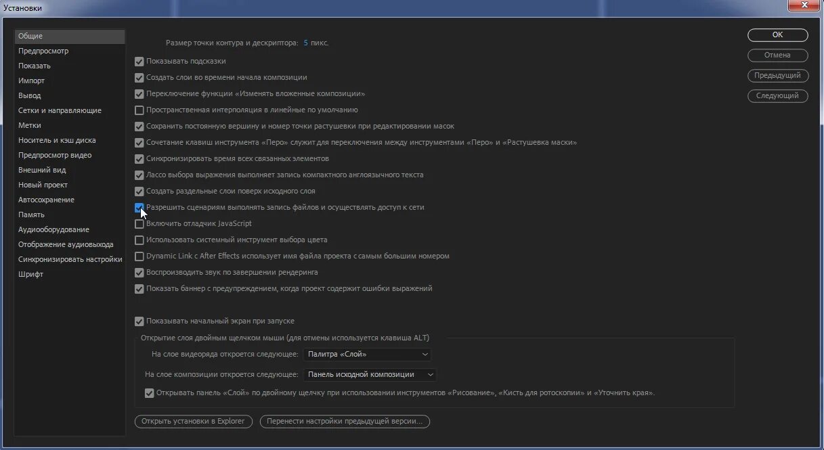The height and width of the screenshot is (450, 824).
Task: Open «Отображение аудиовыхода» settings
Action: point(70,244)
